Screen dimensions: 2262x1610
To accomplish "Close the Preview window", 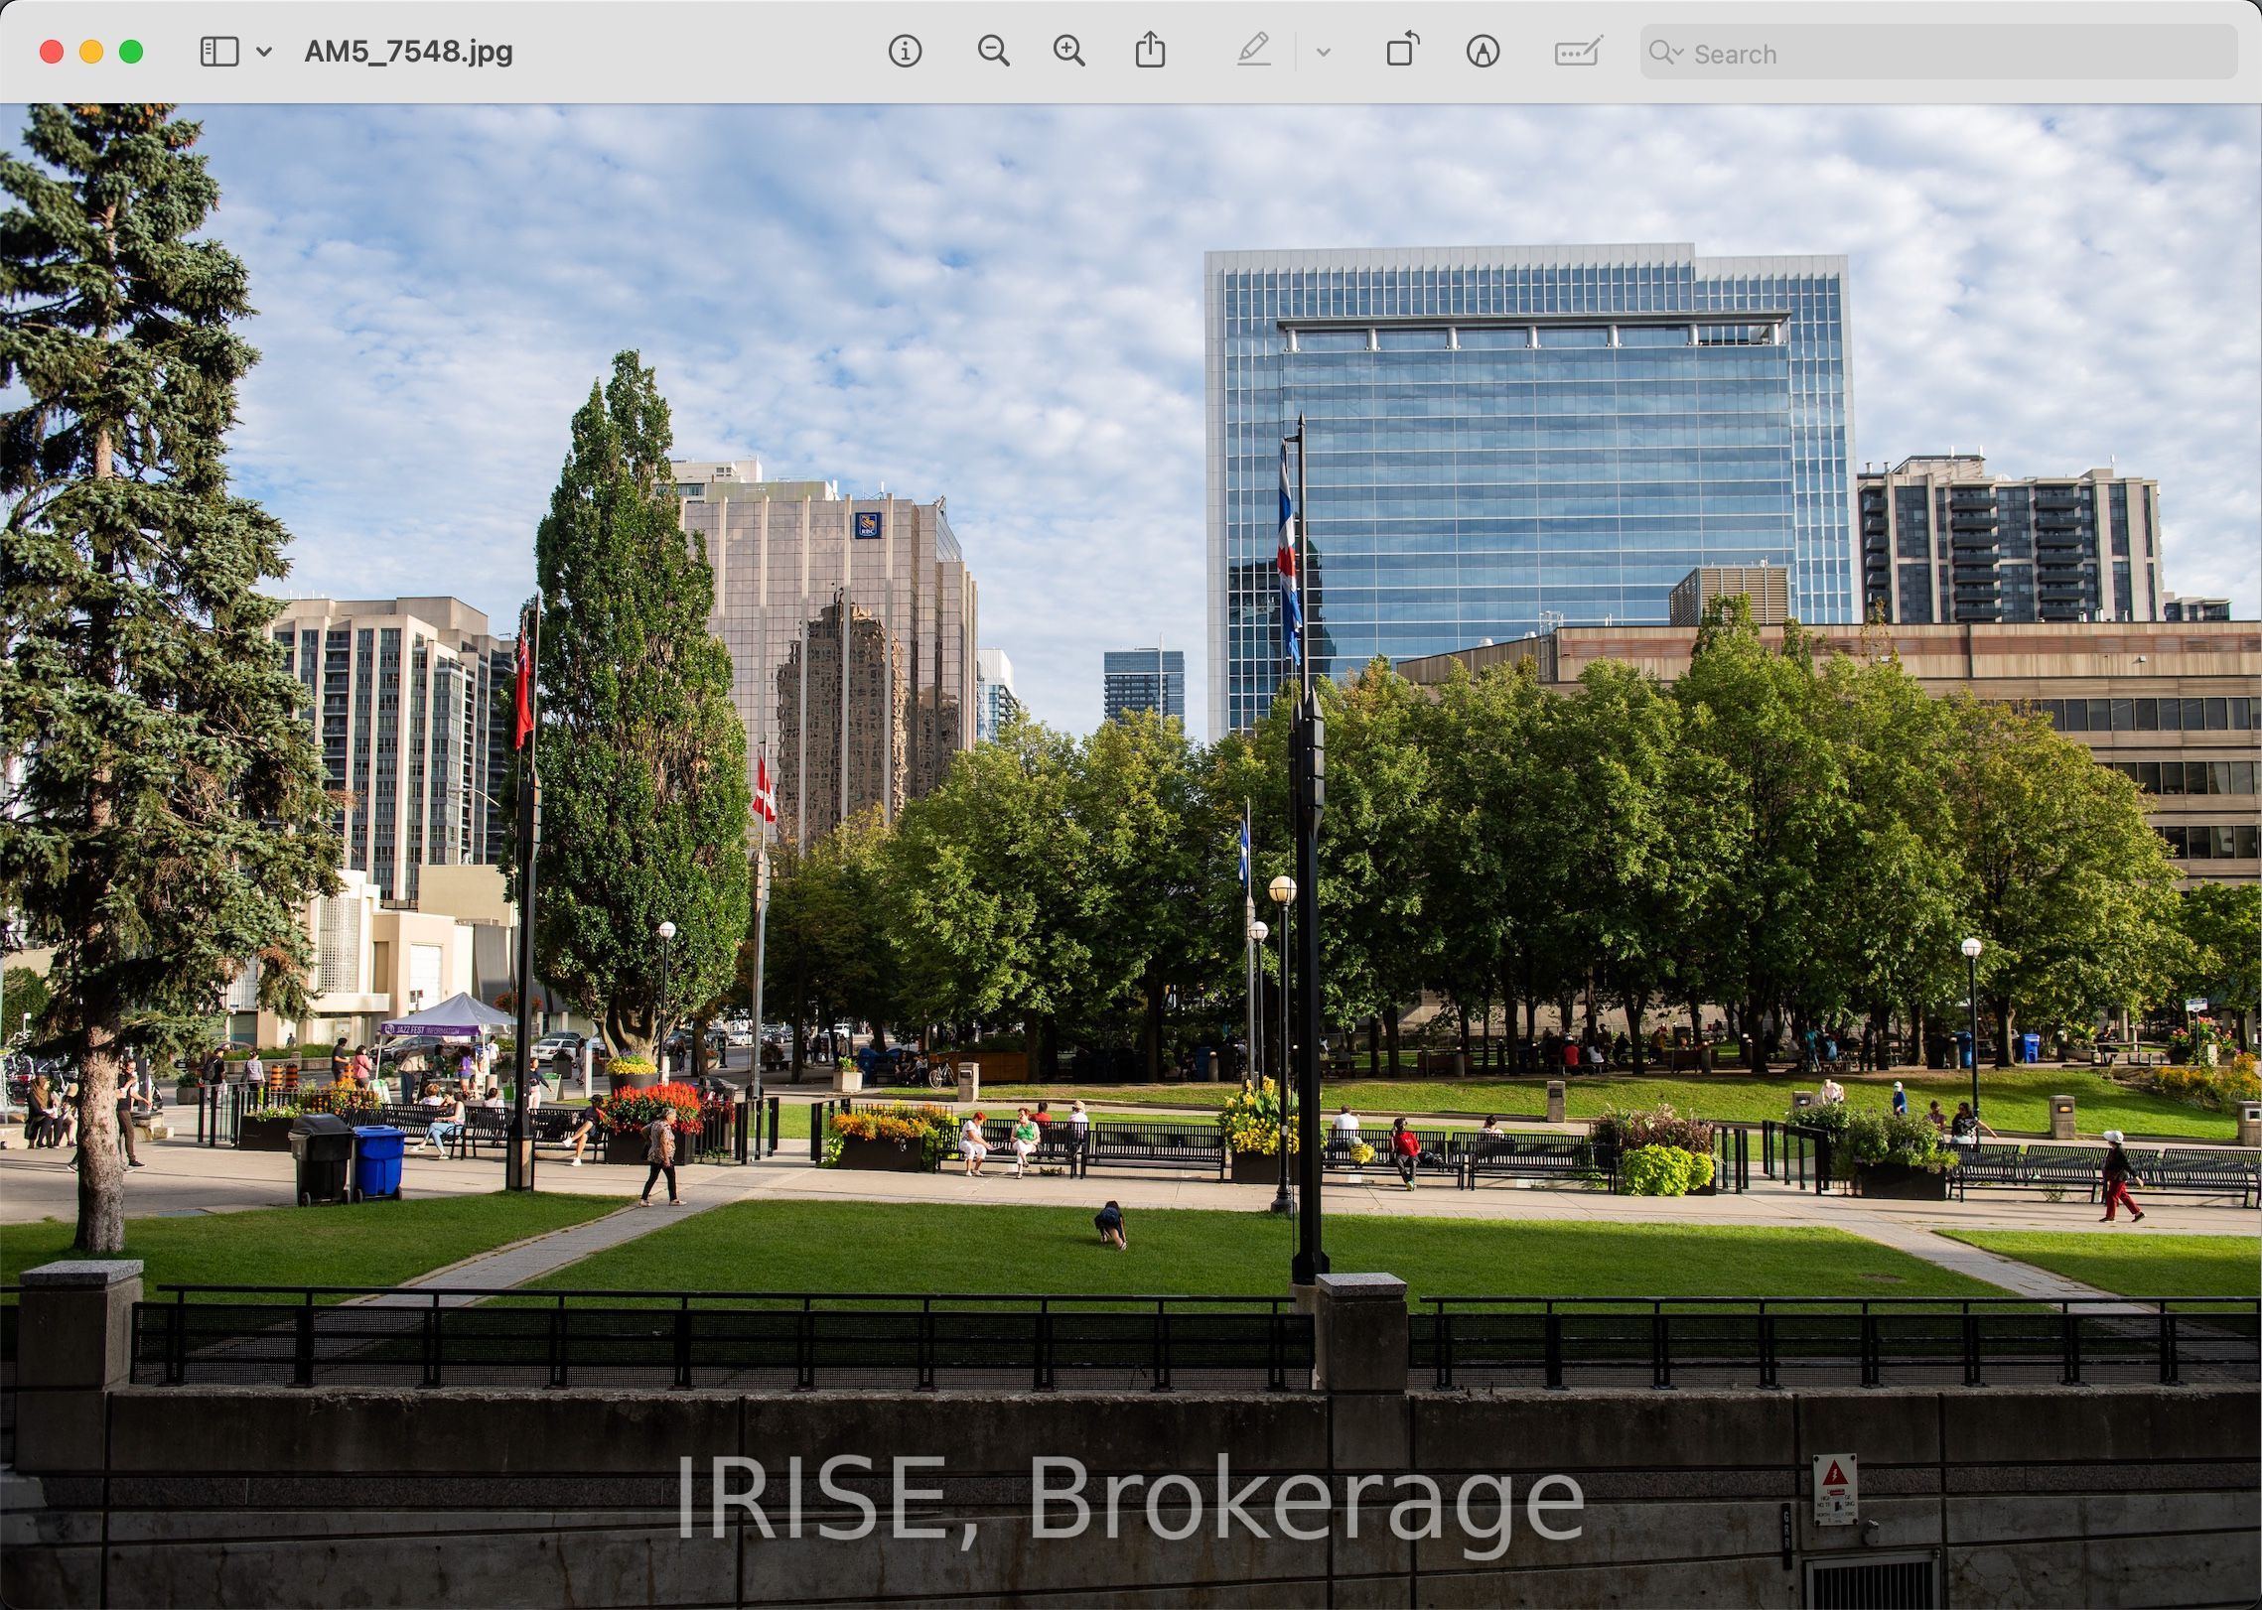I will click(52, 52).
